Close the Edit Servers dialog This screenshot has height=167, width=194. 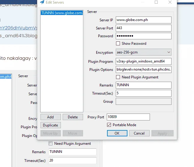coord(170,2)
